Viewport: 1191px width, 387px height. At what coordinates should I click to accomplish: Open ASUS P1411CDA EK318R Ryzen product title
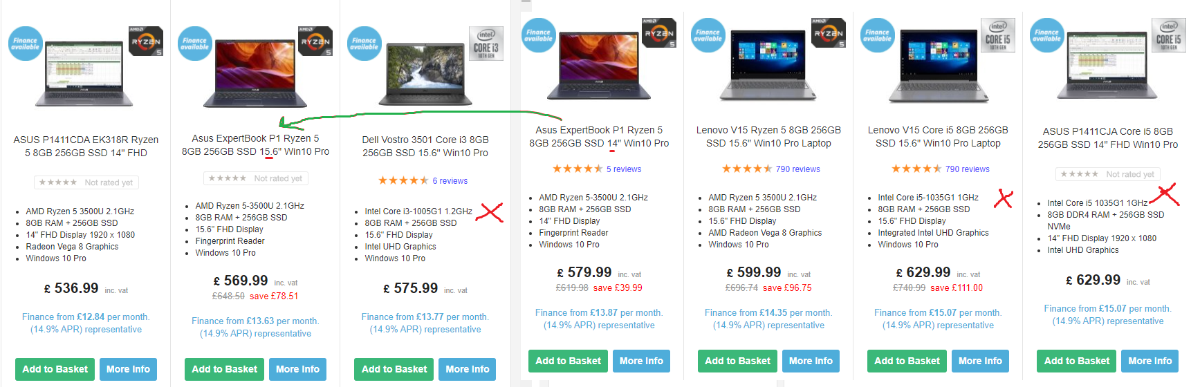(x=86, y=147)
